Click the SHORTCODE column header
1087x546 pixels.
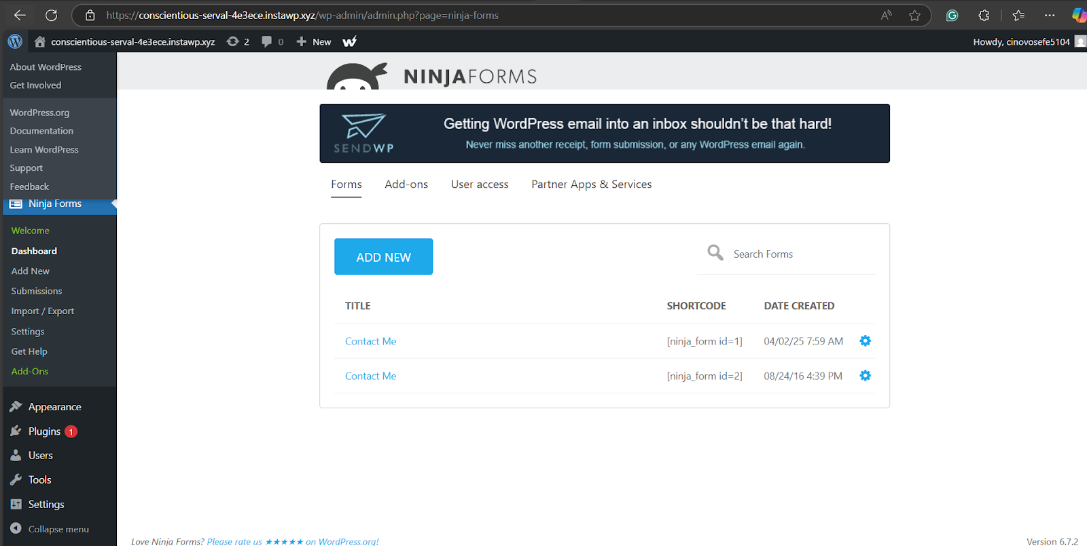(696, 306)
